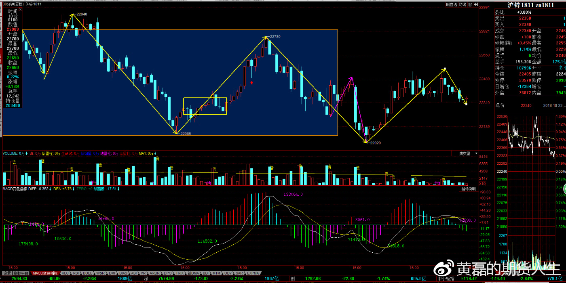Click the 沪锌1811 zn1811 contract title
The image size is (566, 283).
[530, 5]
